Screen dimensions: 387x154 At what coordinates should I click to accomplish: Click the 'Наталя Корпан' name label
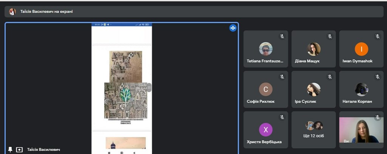pos(357,102)
